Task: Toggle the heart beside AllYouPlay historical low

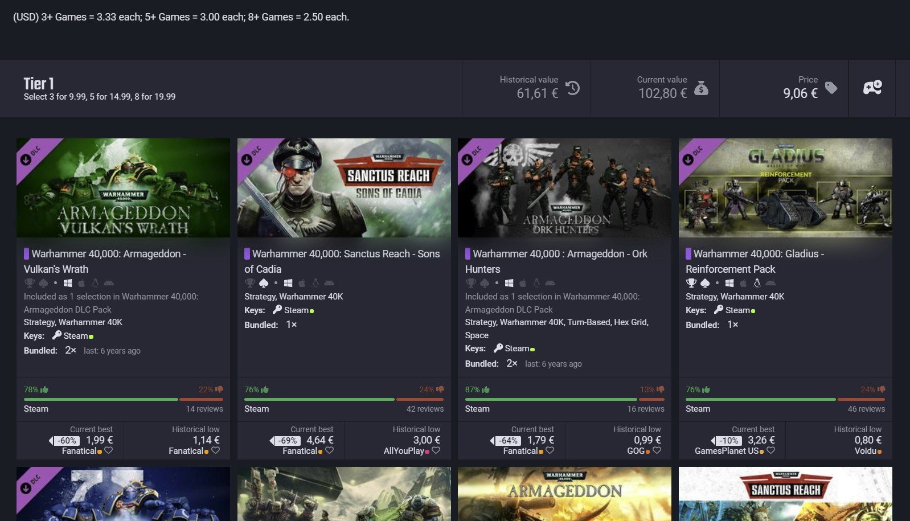Action: [x=436, y=450]
